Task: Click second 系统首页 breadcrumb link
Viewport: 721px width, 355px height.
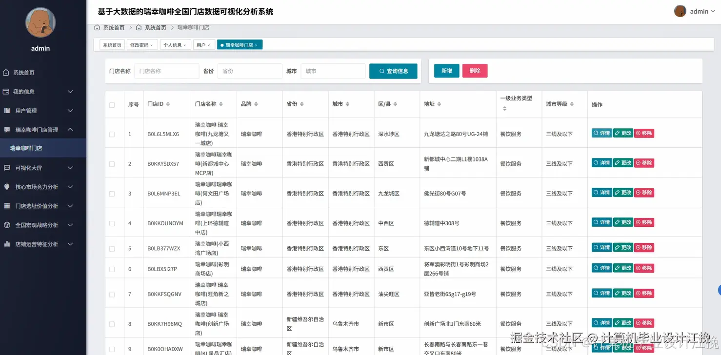Action: click(x=155, y=28)
